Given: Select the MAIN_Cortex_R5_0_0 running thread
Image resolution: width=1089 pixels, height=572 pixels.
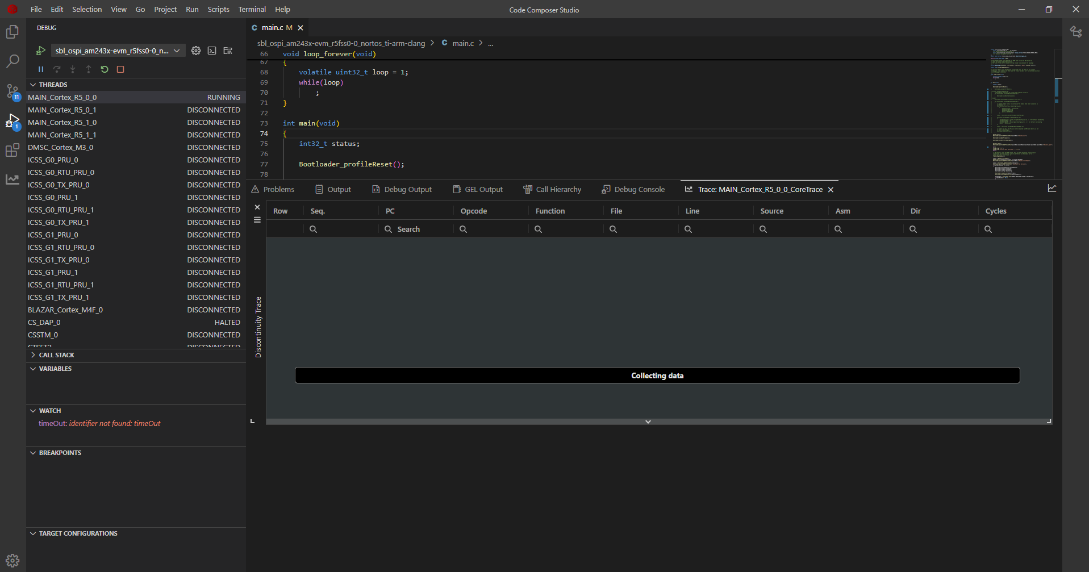Looking at the screenshot, I should (136, 98).
